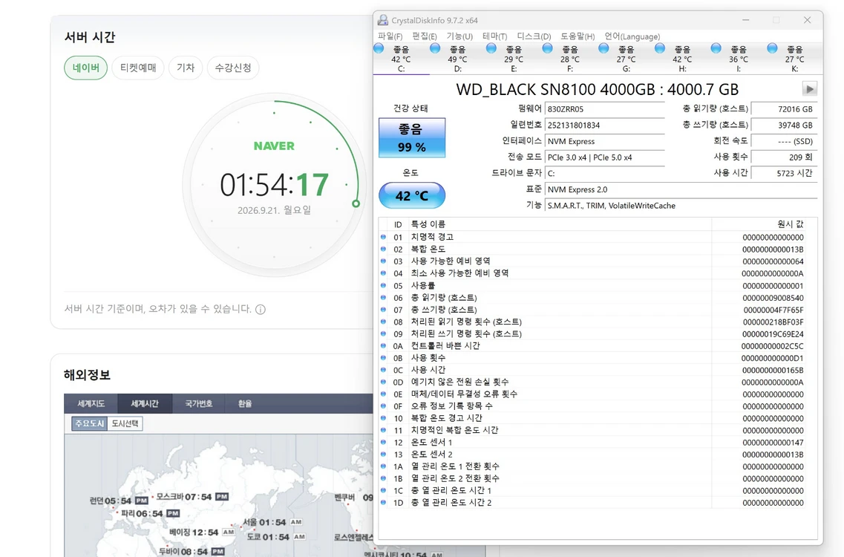Click status dot for attribute 05 사용률
The image size is (844, 557).
point(383,285)
